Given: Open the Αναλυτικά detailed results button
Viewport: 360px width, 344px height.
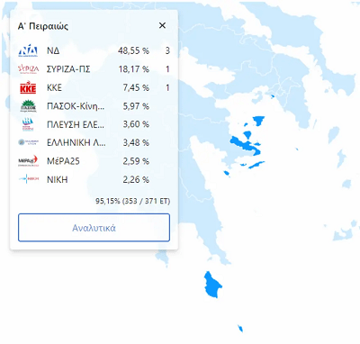Looking at the screenshot, I should [x=94, y=228].
